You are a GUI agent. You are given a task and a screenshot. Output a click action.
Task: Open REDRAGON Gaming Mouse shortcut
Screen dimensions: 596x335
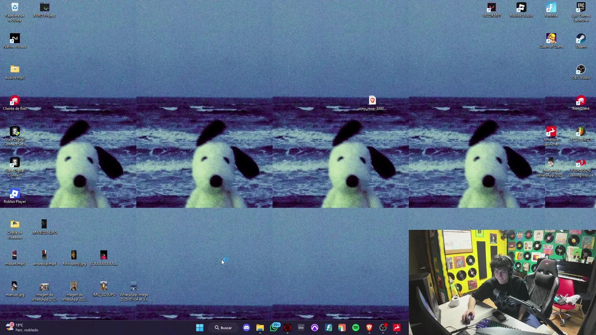pos(581,167)
